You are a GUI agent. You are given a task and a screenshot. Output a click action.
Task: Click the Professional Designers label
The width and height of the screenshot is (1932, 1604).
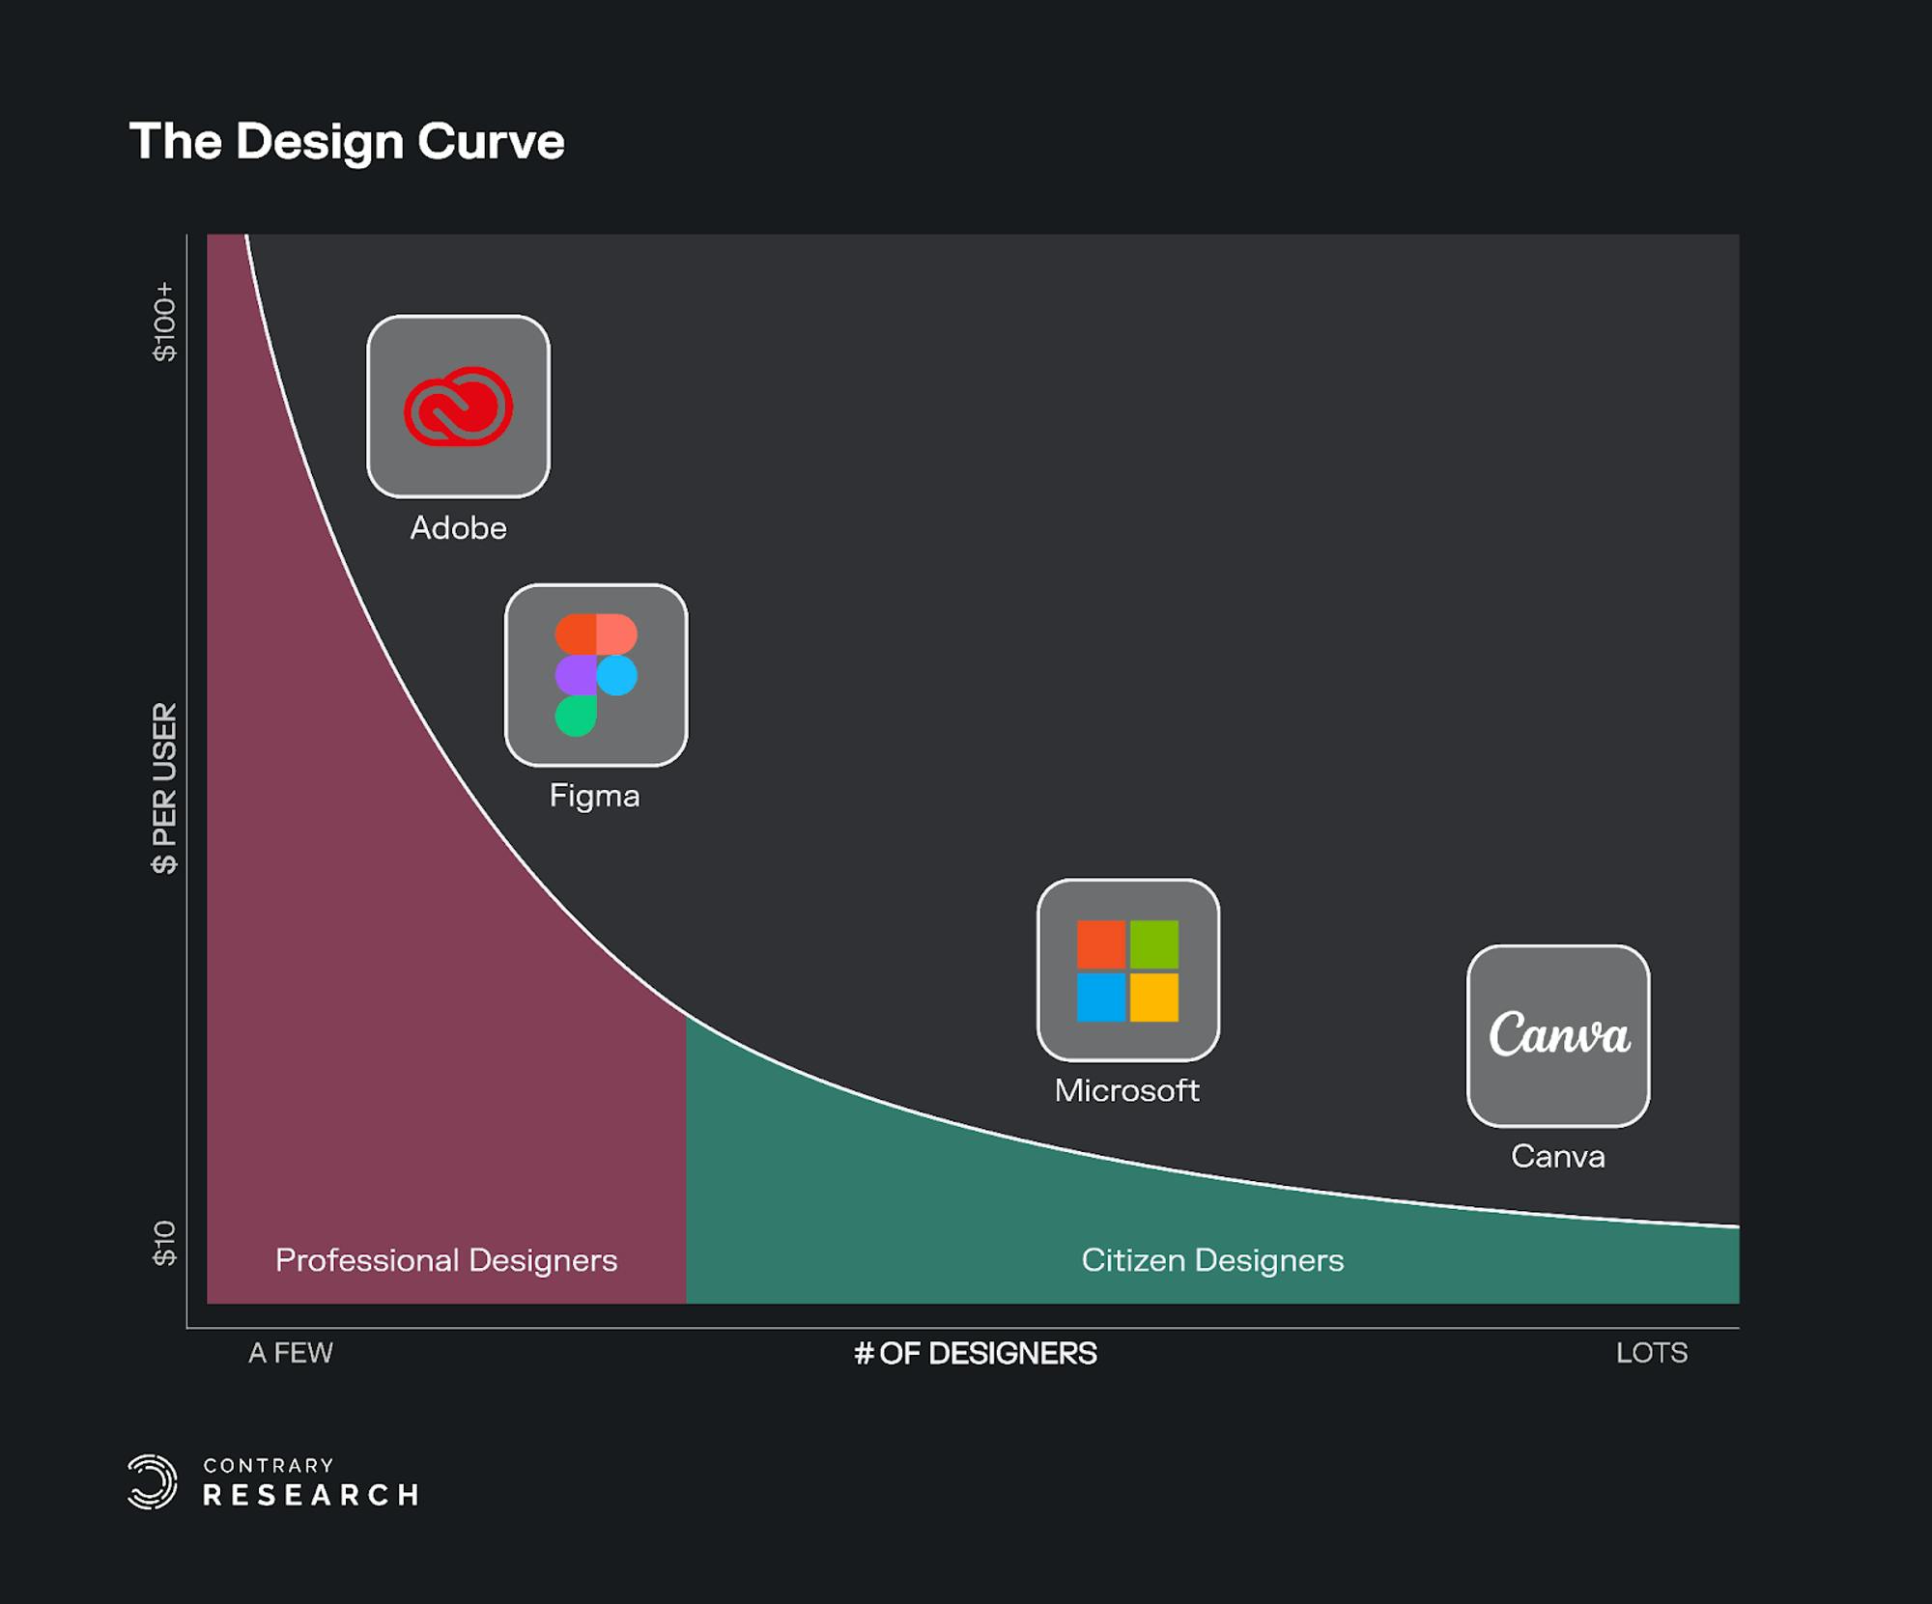(x=445, y=1260)
